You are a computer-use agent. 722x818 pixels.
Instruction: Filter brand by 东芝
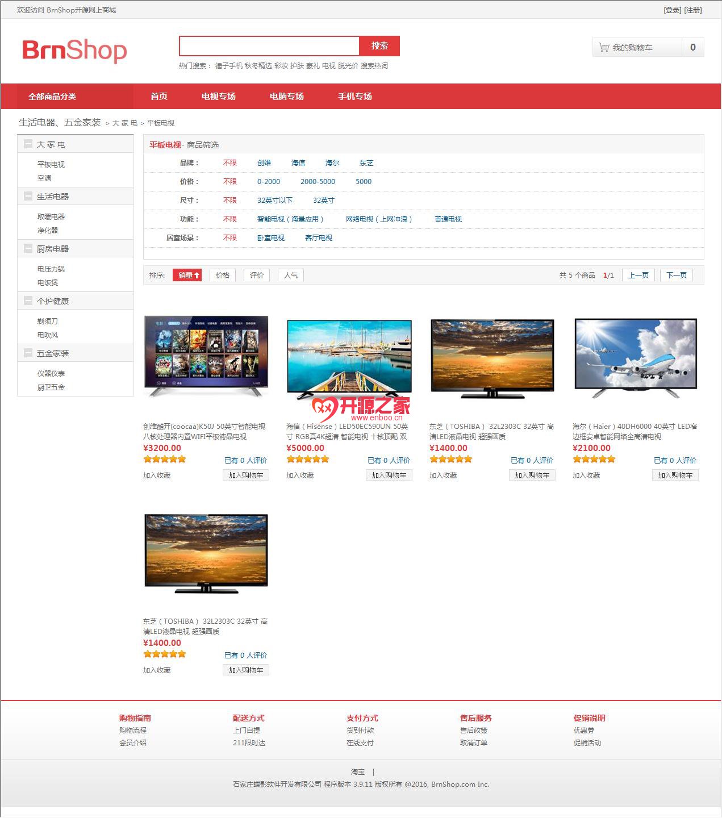coord(366,163)
